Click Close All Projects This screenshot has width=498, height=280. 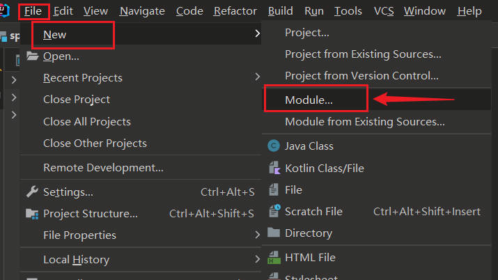tap(87, 121)
